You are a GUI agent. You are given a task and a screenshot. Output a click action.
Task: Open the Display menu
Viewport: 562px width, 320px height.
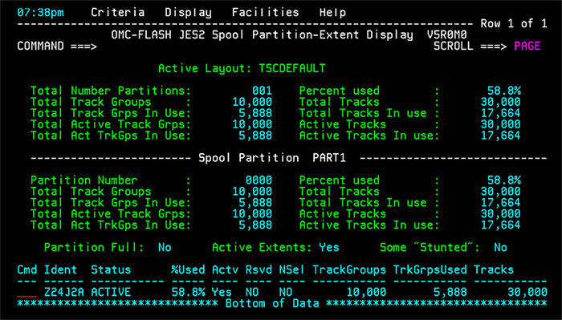[188, 13]
